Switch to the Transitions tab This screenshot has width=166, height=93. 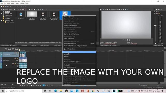coord(24,45)
